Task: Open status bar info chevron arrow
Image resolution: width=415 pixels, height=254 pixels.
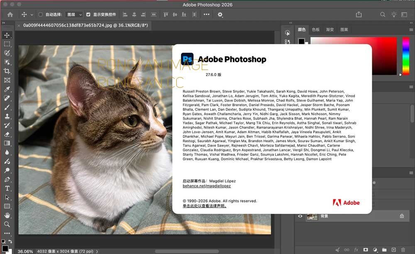Action: pos(97,252)
